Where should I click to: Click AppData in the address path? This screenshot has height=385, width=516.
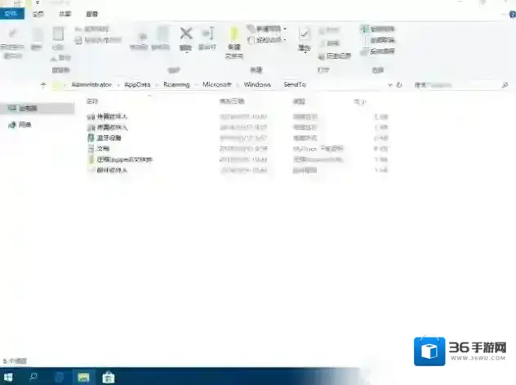[x=137, y=85]
